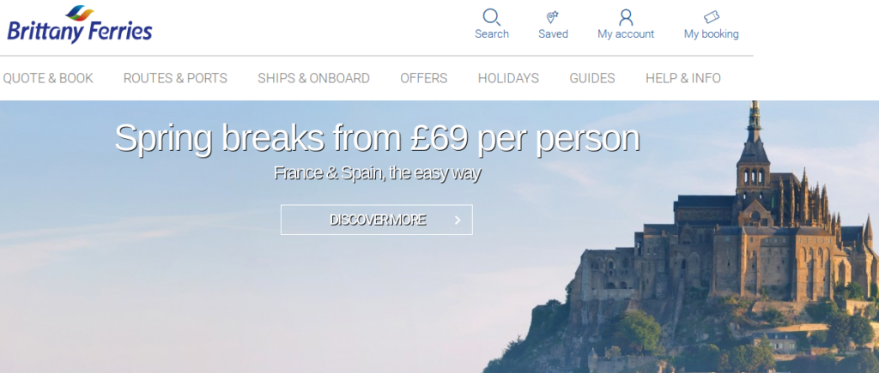
Task: Open the Routes & Ports menu
Action: coord(175,78)
